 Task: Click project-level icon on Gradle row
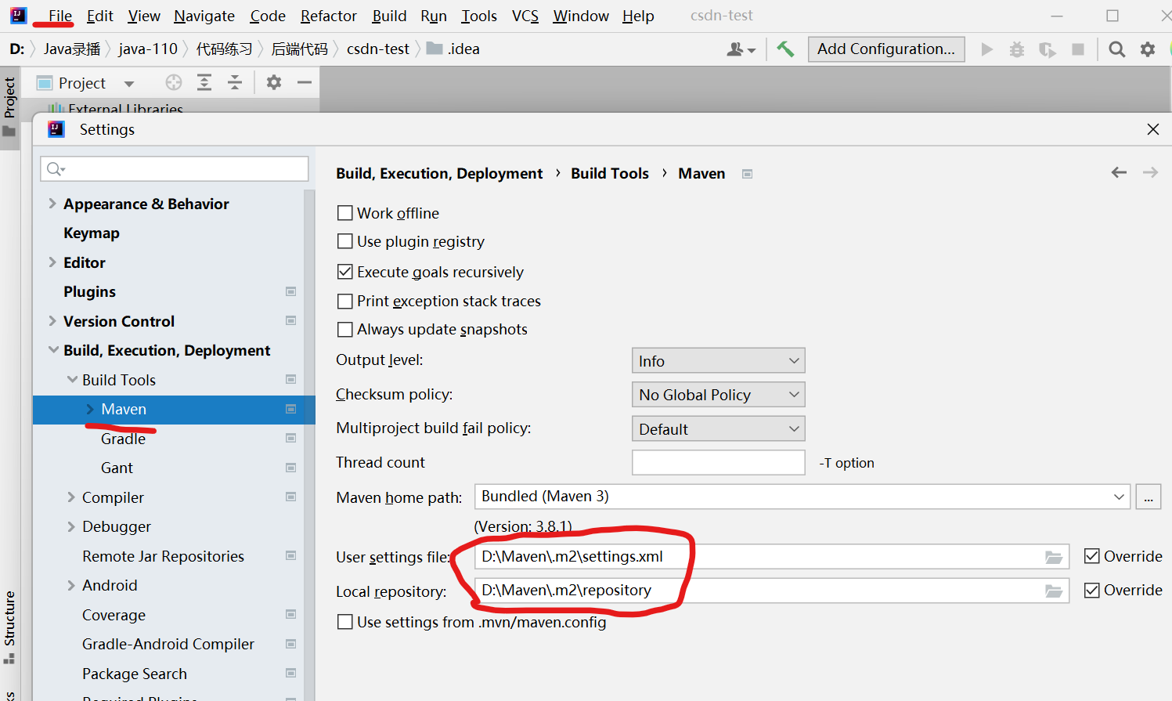tap(291, 438)
